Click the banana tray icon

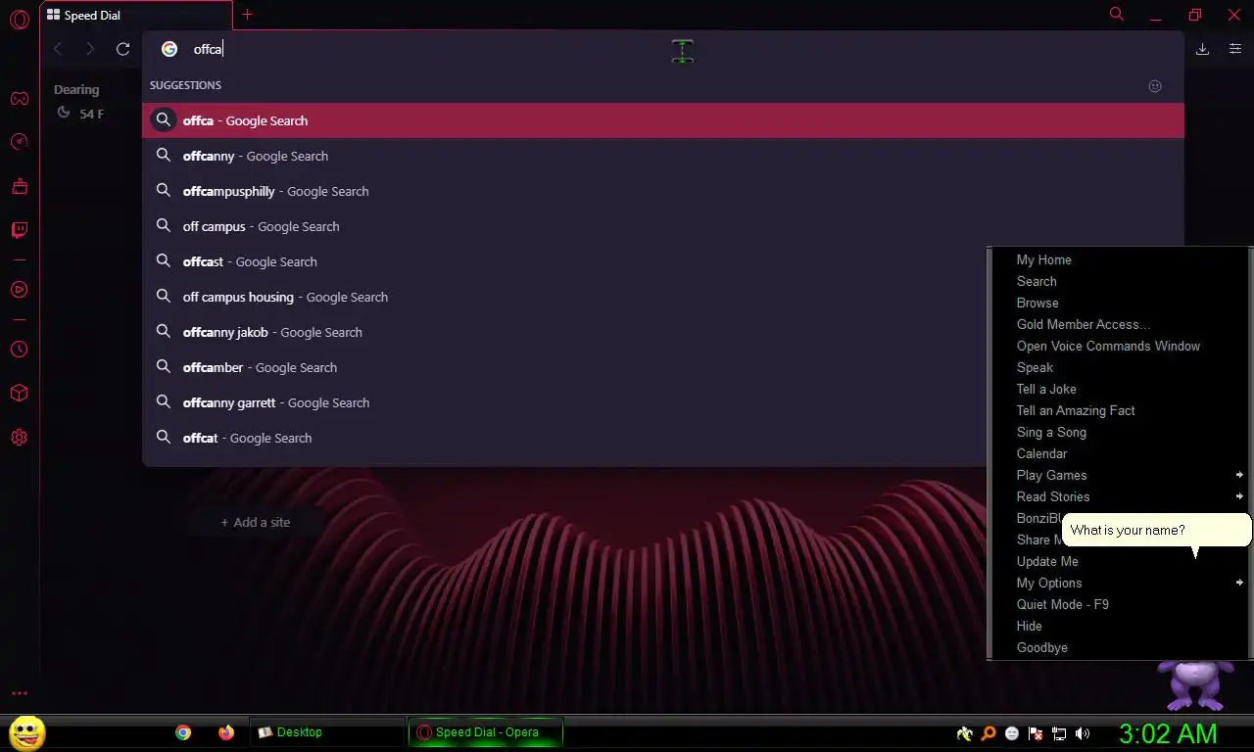coord(965,733)
